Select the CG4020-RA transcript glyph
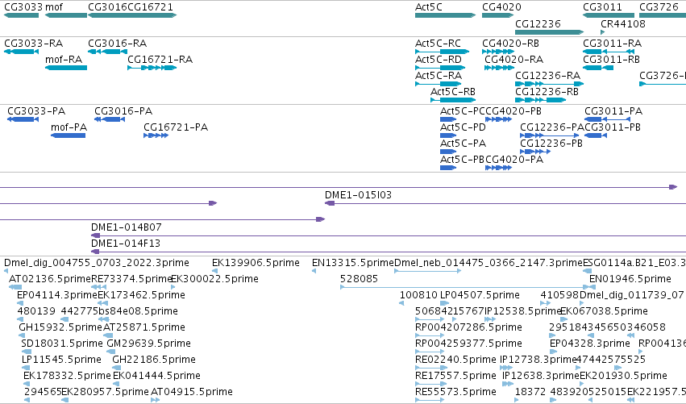Screen dimensions: 686x404 498,68
